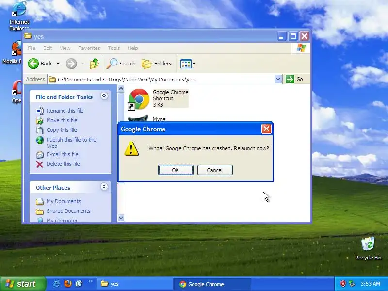Toggle the Folders pane
The height and width of the screenshot is (291, 388).
click(157, 64)
